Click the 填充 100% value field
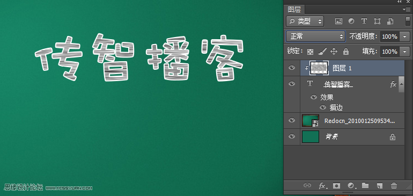 click(x=390, y=52)
